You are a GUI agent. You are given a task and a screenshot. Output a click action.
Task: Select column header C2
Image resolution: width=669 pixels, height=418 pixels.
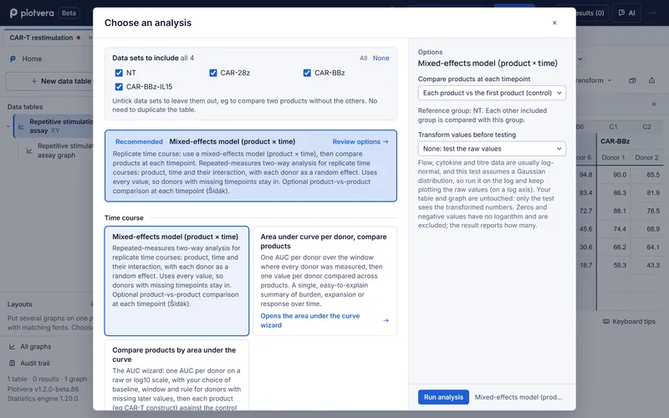tap(646, 127)
